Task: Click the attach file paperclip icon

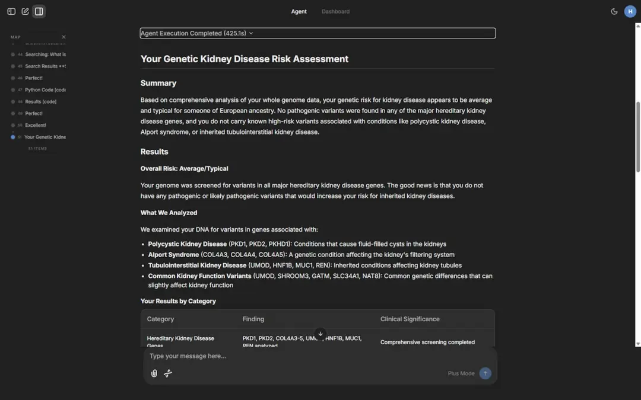Action: (154, 373)
